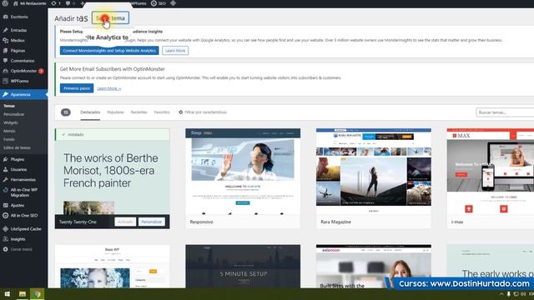The height and width of the screenshot is (300, 534).
Task: Open the LiteSpeed Cache menu
Action: tap(26, 229)
